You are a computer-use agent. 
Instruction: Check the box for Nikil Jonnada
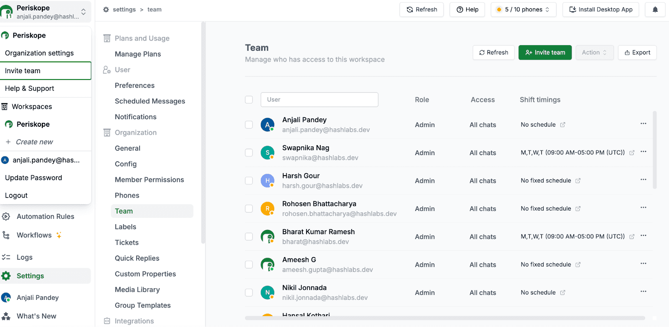pos(249,293)
